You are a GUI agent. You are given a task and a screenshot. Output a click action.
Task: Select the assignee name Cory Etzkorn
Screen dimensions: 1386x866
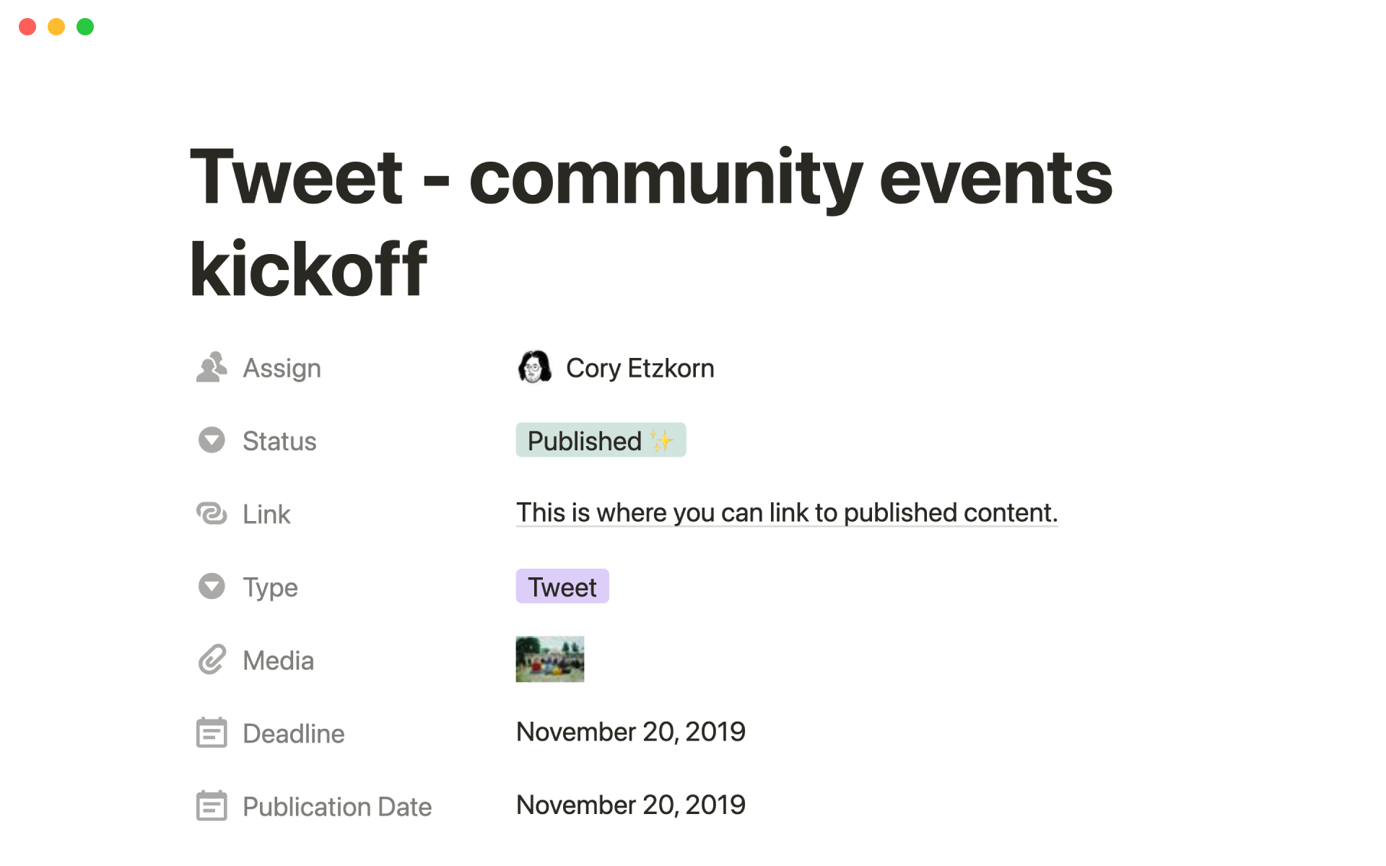640,368
